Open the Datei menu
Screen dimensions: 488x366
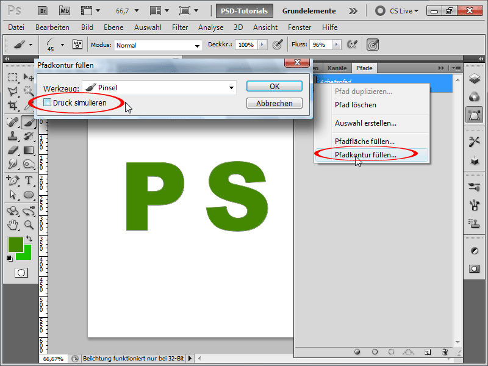(x=16, y=27)
